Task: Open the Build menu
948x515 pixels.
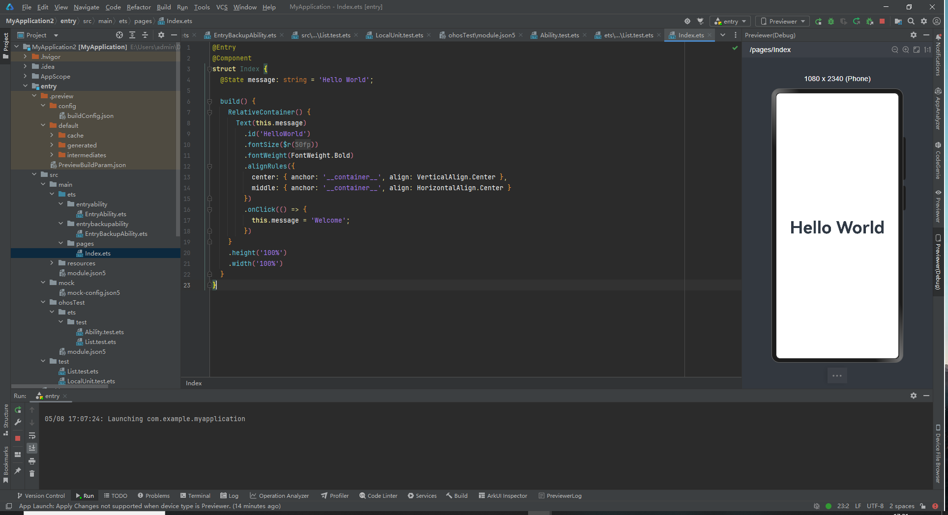Action: 164,7
